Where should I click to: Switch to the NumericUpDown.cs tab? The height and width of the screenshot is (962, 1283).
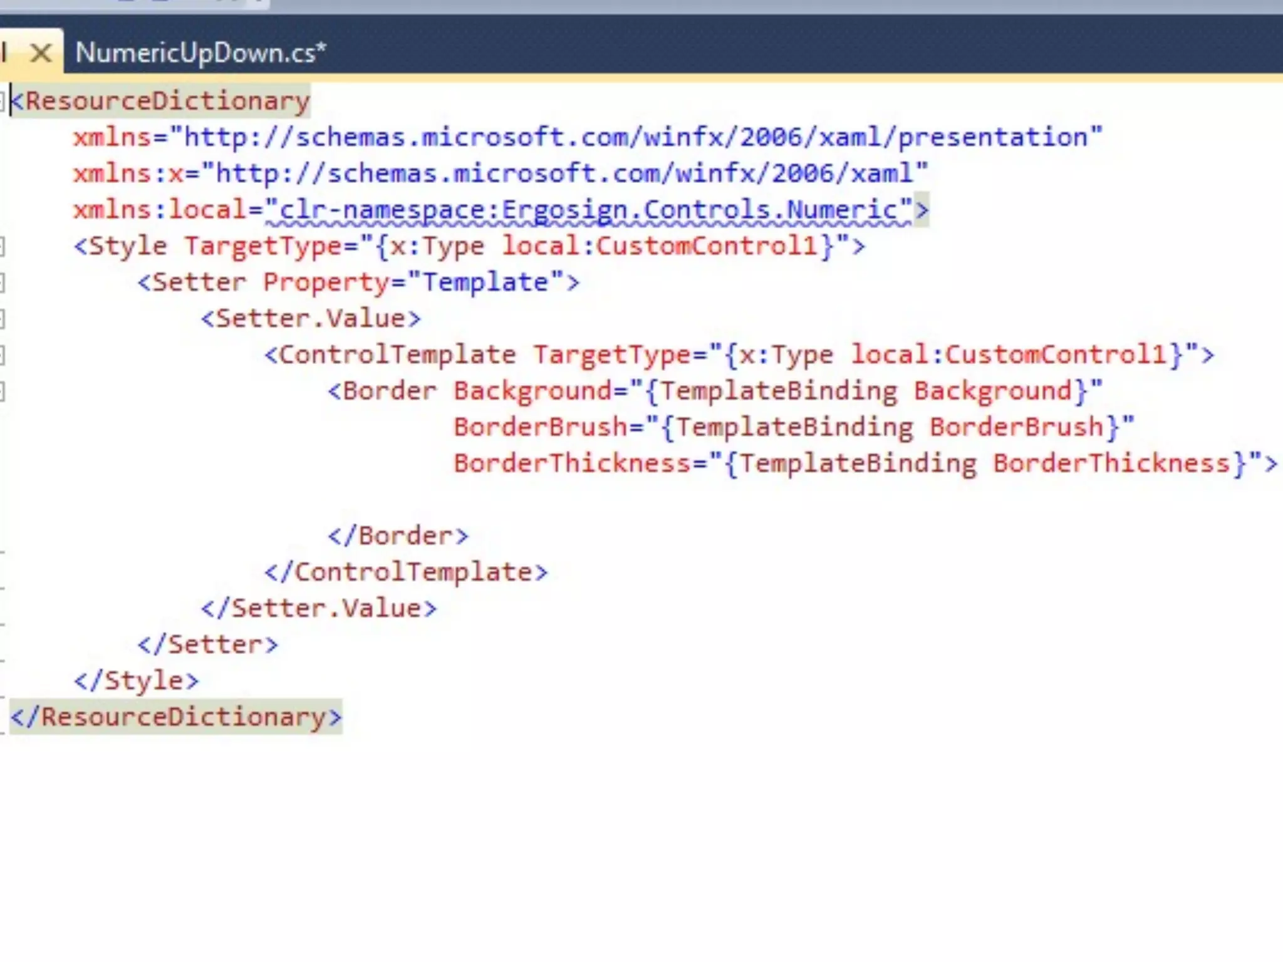click(x=200, y=53)
